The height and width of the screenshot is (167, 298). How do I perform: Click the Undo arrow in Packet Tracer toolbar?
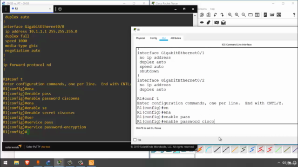coord(215,15)
